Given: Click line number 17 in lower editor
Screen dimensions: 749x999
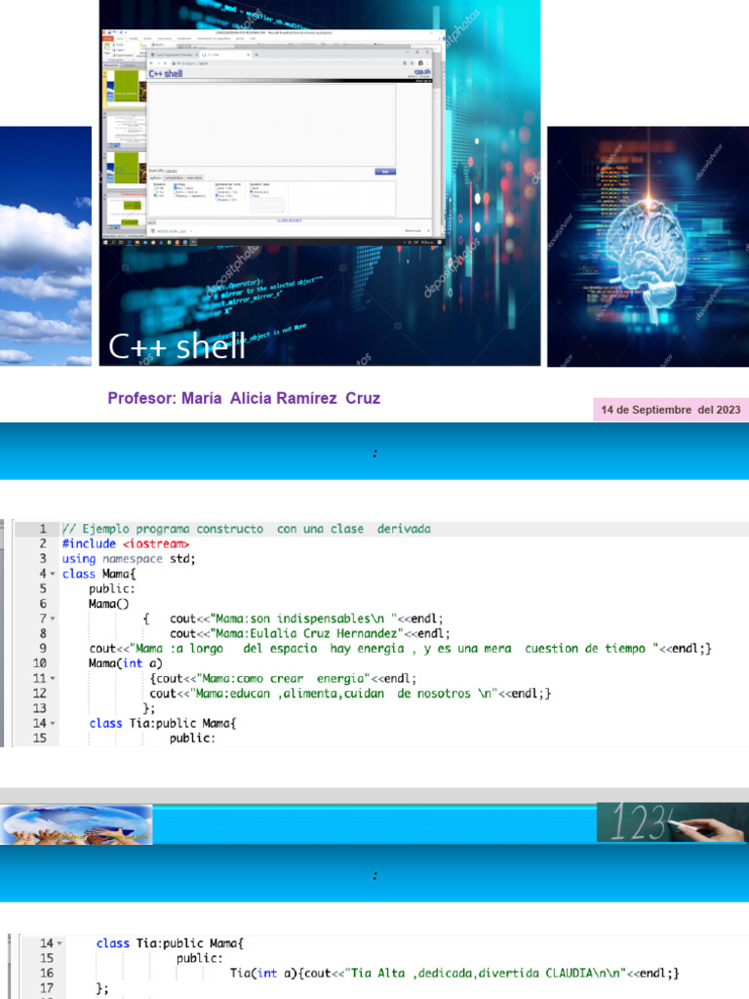Looking at the screenshot, I should [47, 988].
